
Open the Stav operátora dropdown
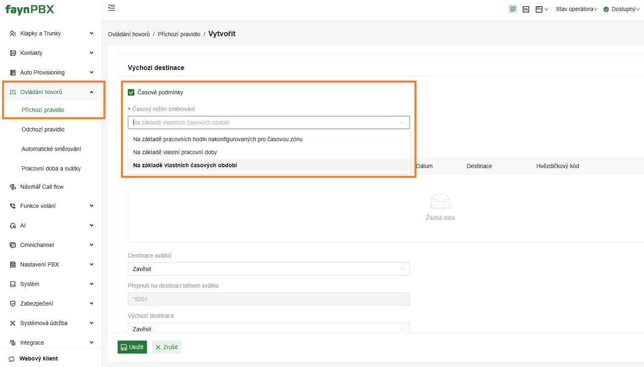(576, 9)
